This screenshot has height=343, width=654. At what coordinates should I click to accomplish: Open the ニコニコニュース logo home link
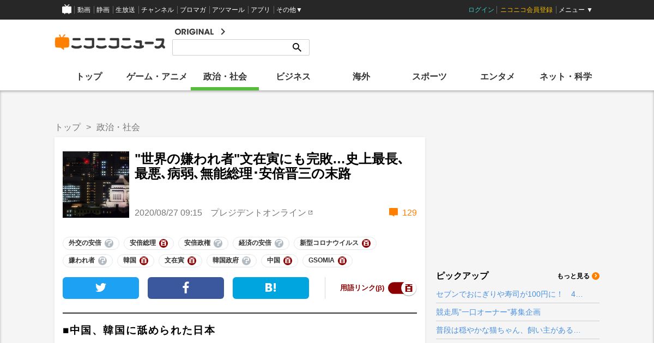pyautogui.click(x=110, y=42)
